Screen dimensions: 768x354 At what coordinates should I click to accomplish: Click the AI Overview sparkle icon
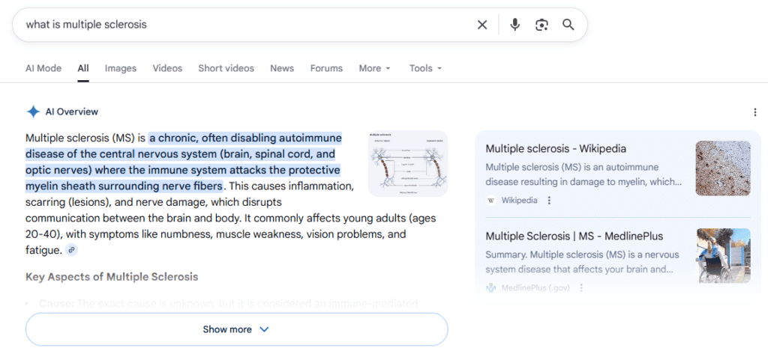pos(33,112)
